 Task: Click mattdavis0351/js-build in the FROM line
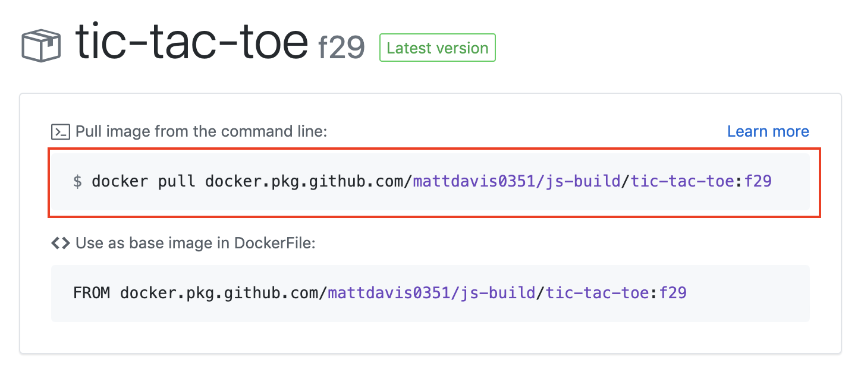tap(432, 293)
